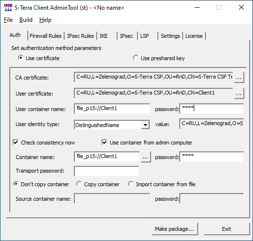253x241 pixels.
Task: Select the Use certificate radio option
Action: pos(39,58)
